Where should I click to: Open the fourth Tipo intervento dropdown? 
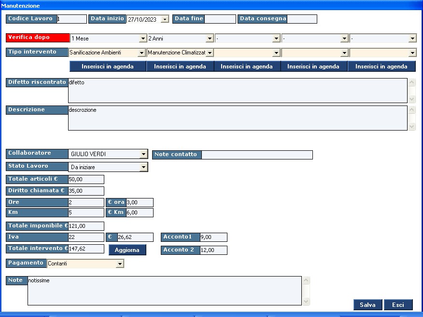click(x=344, y=53)
